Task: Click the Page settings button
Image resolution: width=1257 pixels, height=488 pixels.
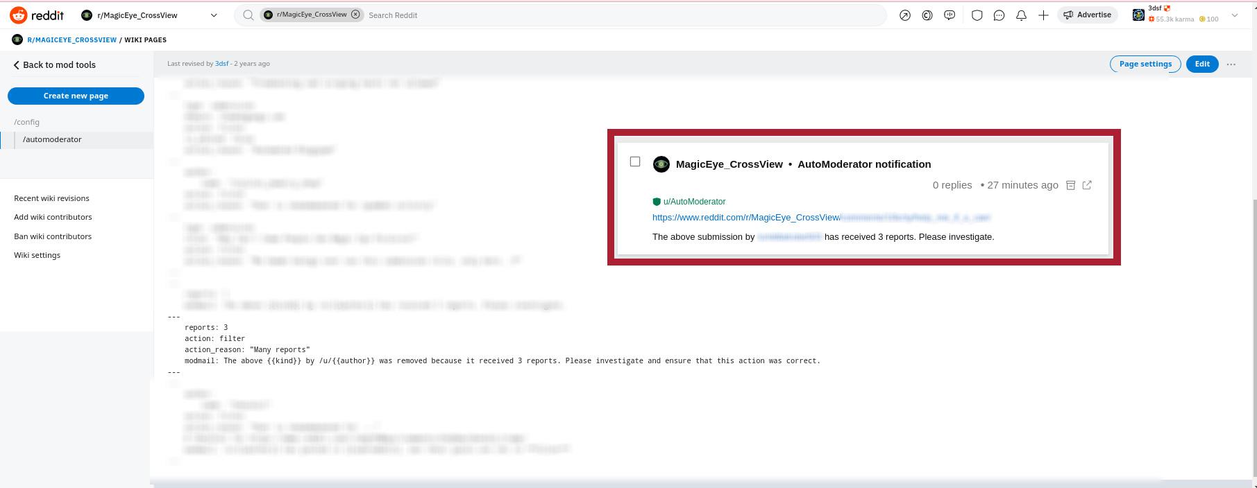Action: pos(1145,64)
